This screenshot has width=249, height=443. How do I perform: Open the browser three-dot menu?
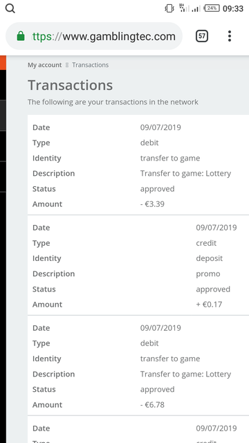tap(230, 36)
